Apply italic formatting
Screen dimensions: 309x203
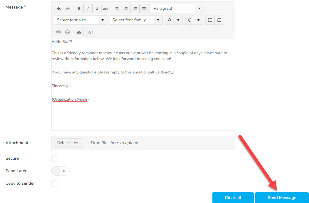pos(88,9)
